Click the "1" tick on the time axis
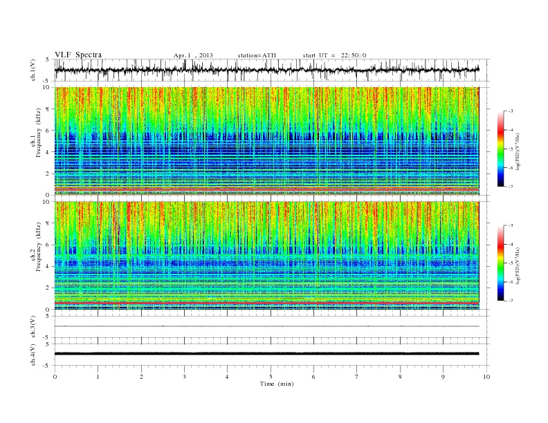 point(98,377)
